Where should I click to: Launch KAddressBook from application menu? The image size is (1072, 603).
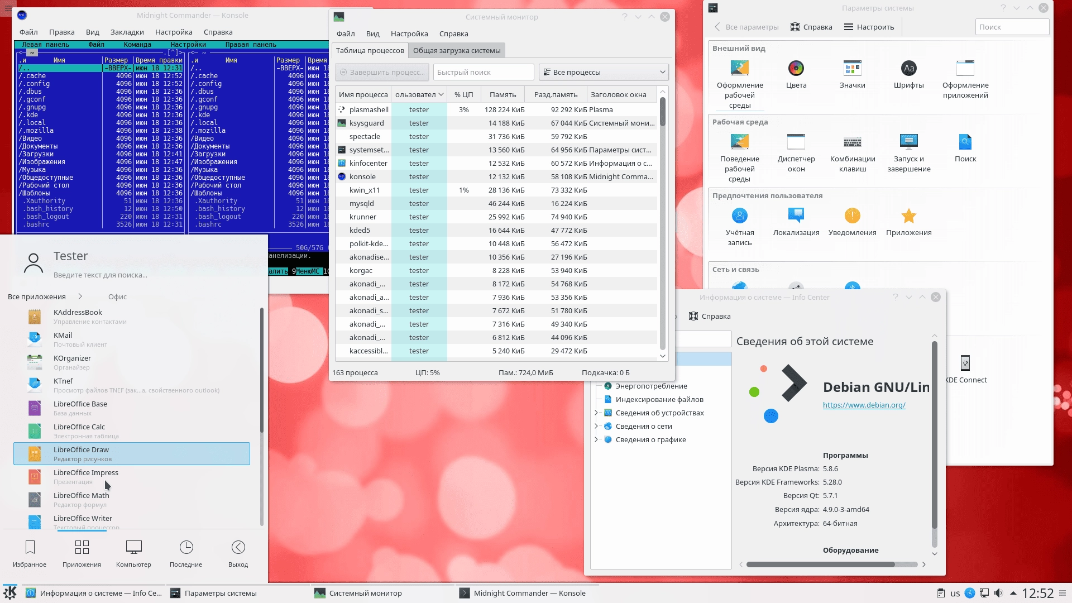tap(132, 317)
